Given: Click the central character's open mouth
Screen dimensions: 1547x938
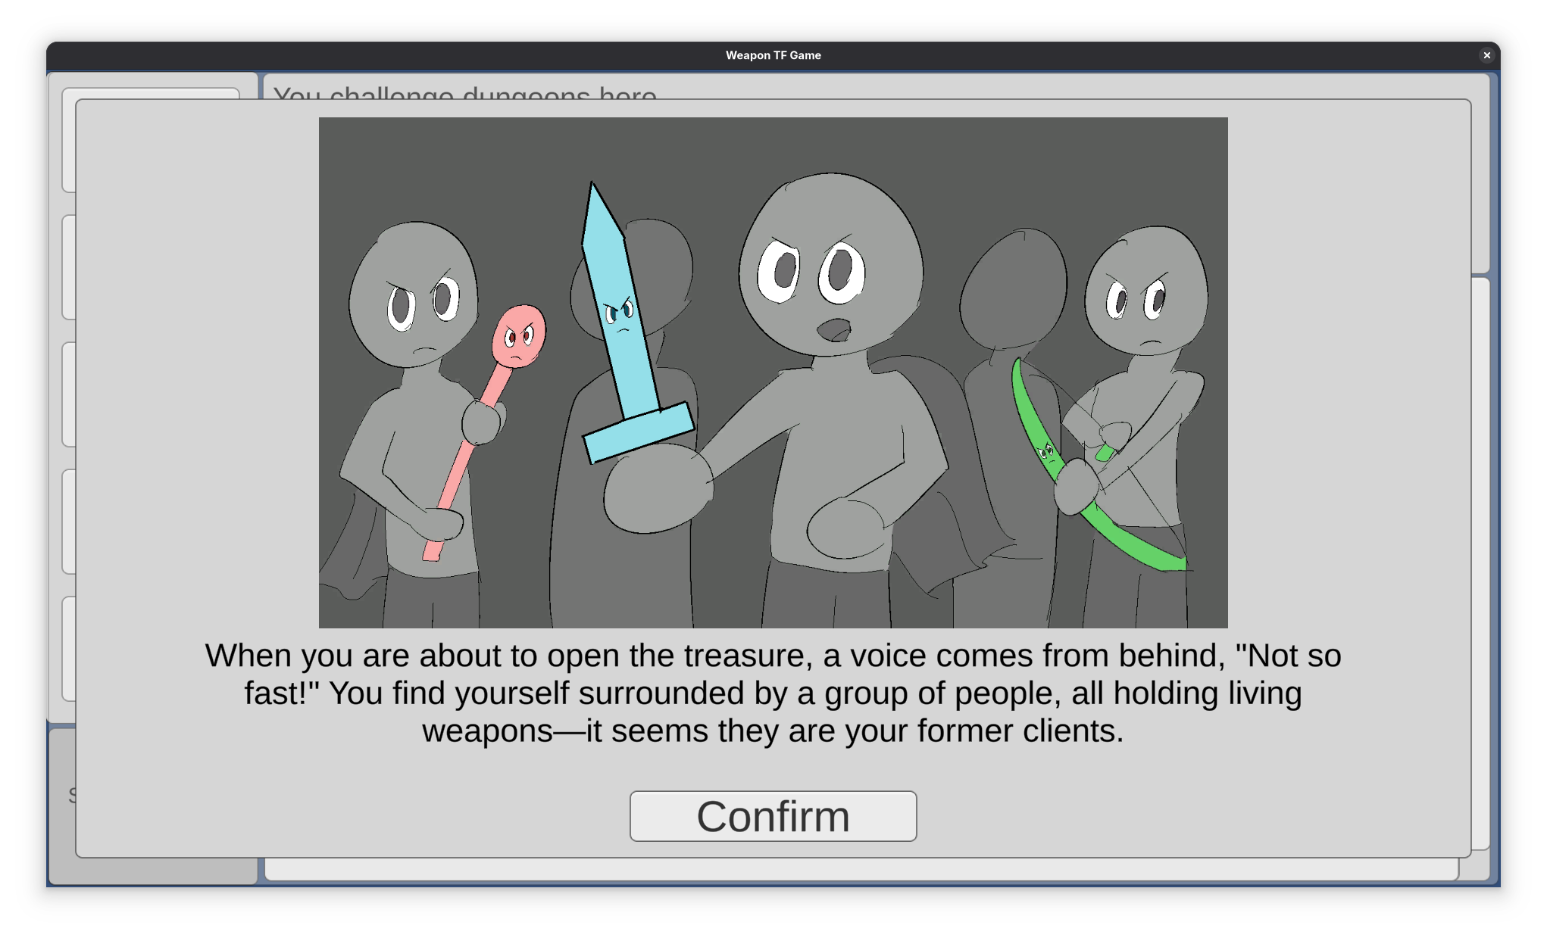Looking at the screenshot, I should pyautogui.click(x=835, y=330).
